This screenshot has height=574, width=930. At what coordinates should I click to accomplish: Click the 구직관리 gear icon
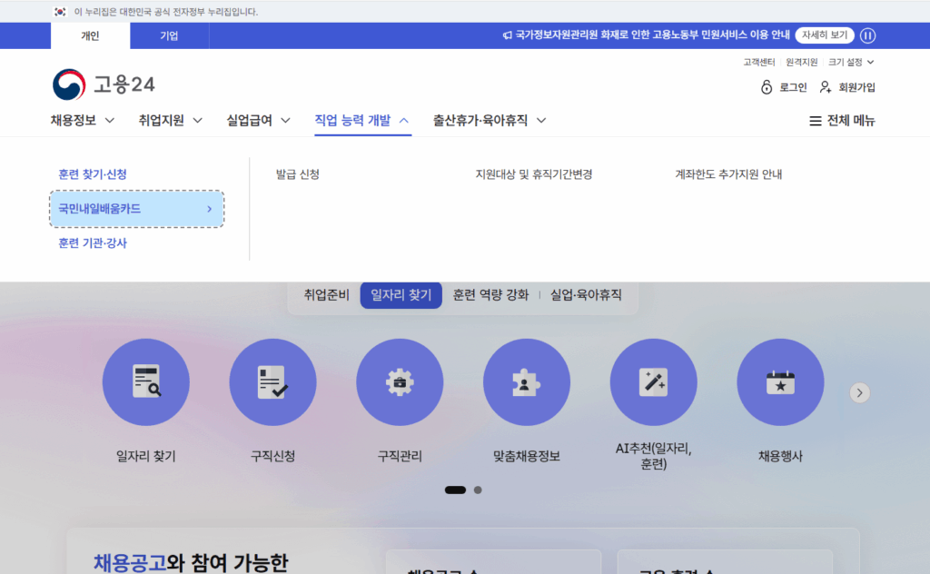point(400,381)
